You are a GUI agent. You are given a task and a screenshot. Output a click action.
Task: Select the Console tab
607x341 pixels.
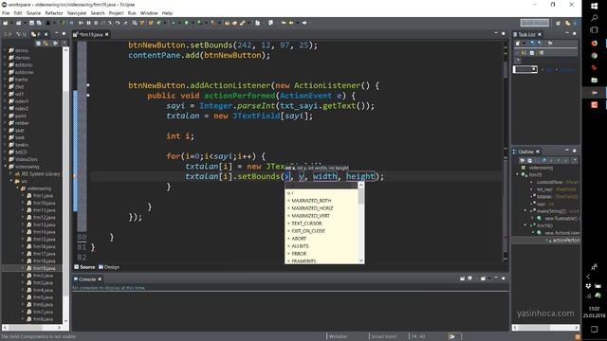[x=87, y=279]
